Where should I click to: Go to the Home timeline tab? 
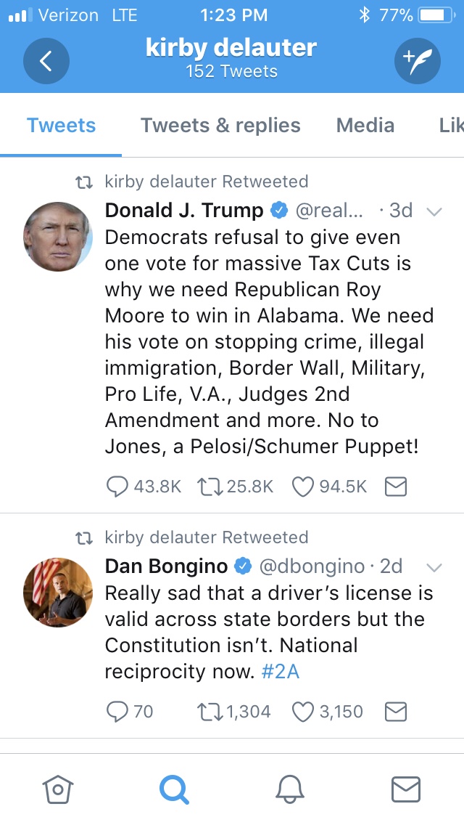[57, 788]
